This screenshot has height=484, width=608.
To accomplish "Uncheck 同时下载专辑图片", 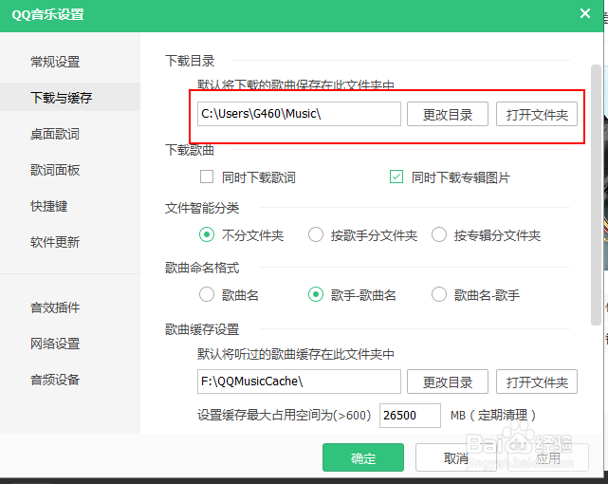I will [x=396, y=177].
